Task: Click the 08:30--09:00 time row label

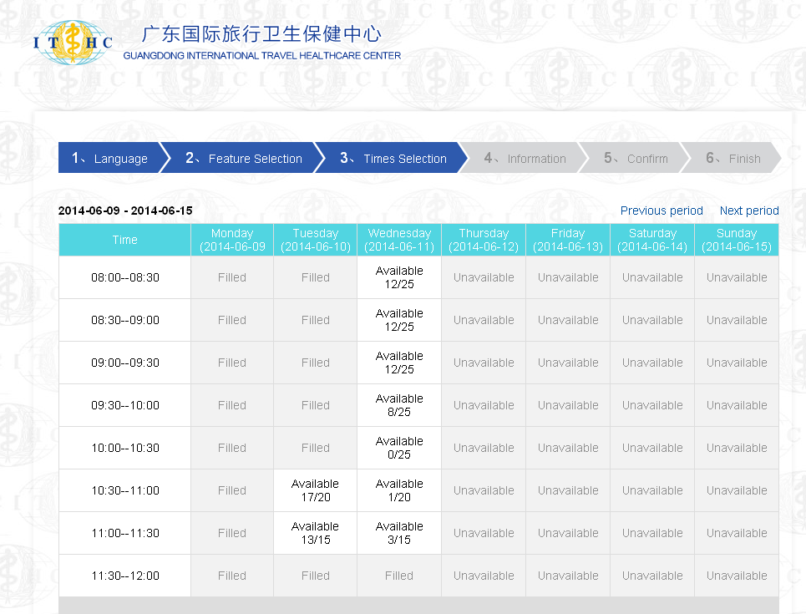Action: click(125, 321)
